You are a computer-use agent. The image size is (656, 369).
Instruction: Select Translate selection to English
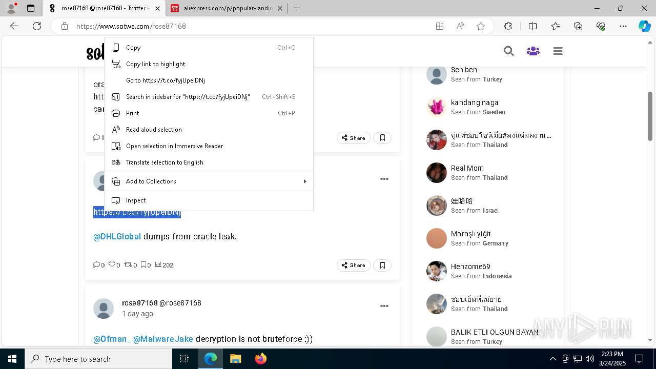(209, 162)
